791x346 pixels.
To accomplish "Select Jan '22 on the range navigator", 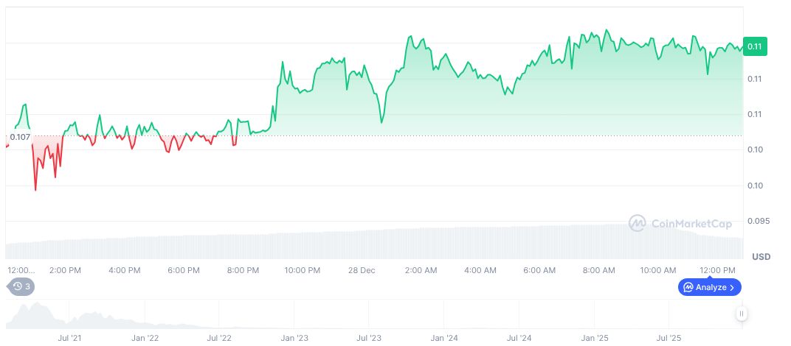I will coord(145,339).
